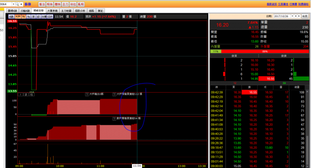Click the small arrow button after the magnifier
Image resolution: width=311 pixels, height=168 pixels.
(21, 4)
